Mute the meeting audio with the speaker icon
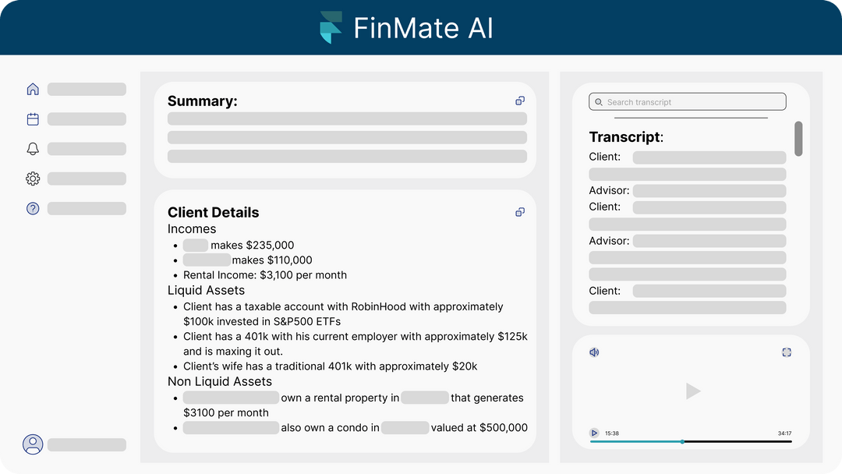Image resolution: width=842 pixels, height=474 pixels. pyautogui.click(x=594, y=352)
